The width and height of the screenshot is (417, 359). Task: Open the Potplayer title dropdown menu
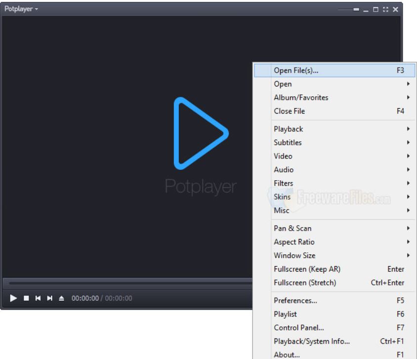point(21,9)
